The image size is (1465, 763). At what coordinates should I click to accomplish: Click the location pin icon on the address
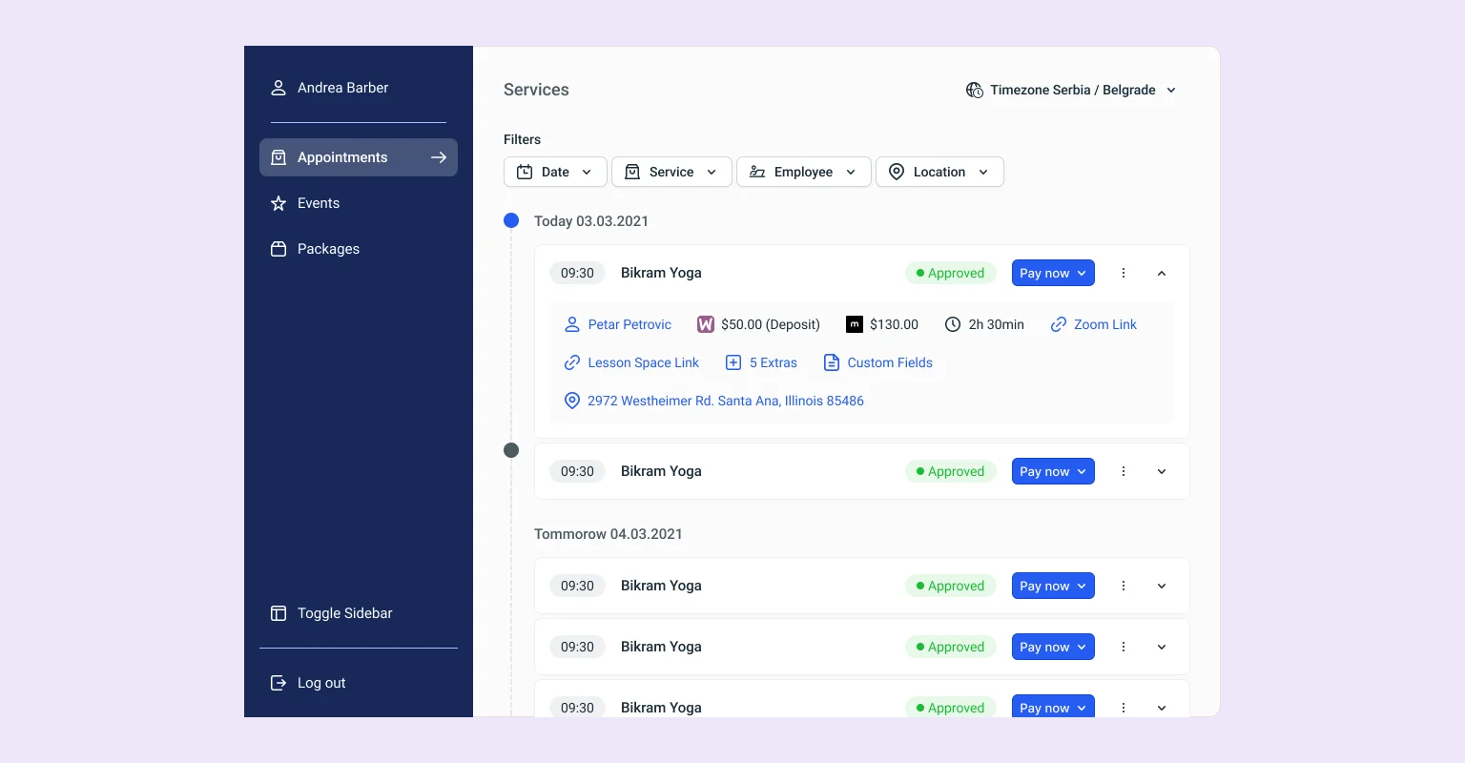pyautogui.click(x=572, y=401)
